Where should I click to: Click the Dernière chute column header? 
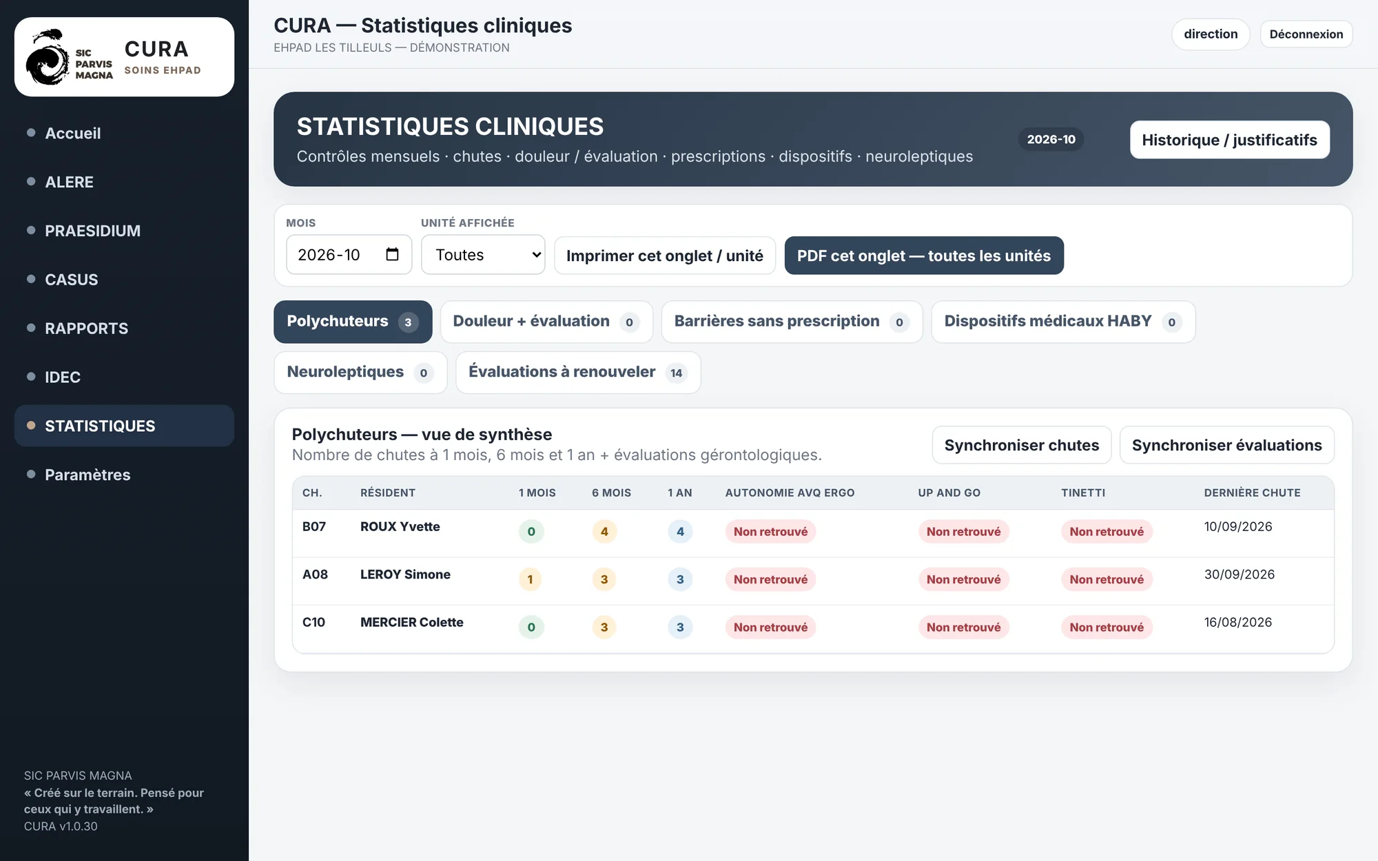pyautogui.click(x=1252, y=492)
